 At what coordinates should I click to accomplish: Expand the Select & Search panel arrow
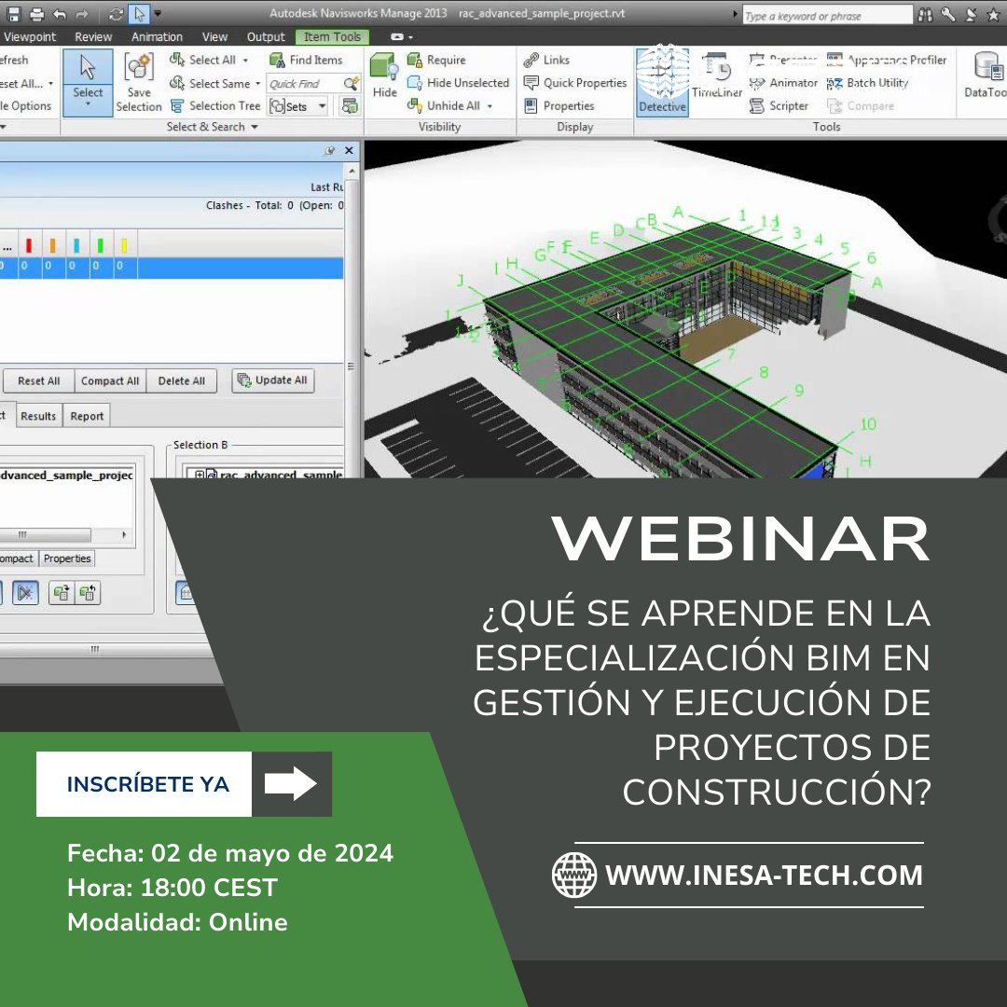(255, 127)
